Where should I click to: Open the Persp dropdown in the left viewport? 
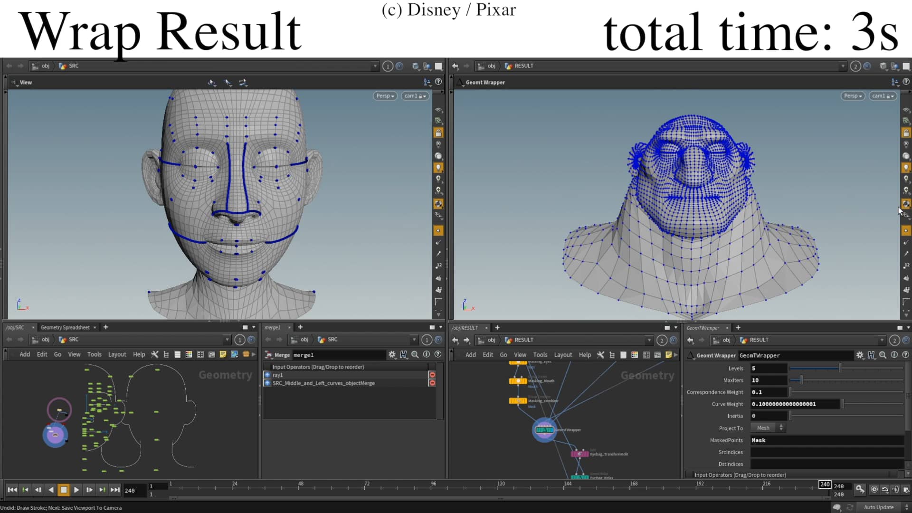385,96
